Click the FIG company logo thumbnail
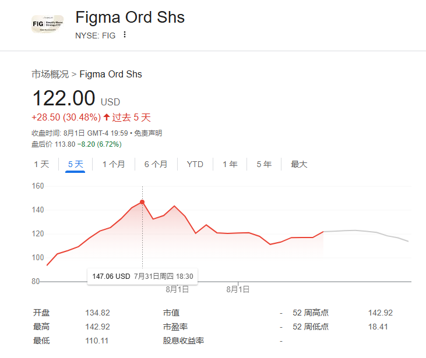The width and height of the screenshot is (426, 358). (47, 24)
